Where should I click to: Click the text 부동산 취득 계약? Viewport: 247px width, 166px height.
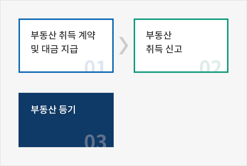click(x=63, y=35)
